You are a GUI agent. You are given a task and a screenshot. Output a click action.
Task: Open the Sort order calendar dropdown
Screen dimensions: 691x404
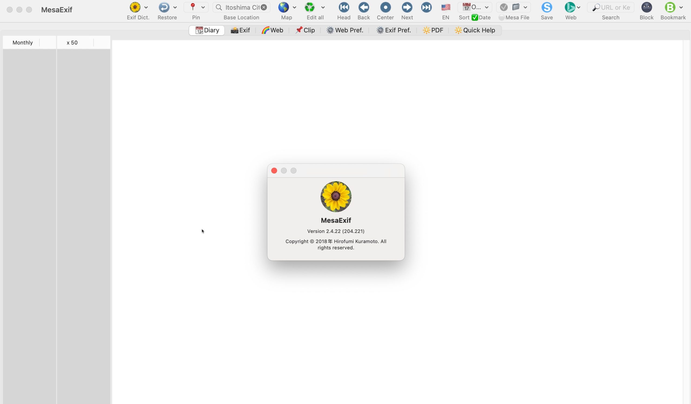[x=475, y=7]
